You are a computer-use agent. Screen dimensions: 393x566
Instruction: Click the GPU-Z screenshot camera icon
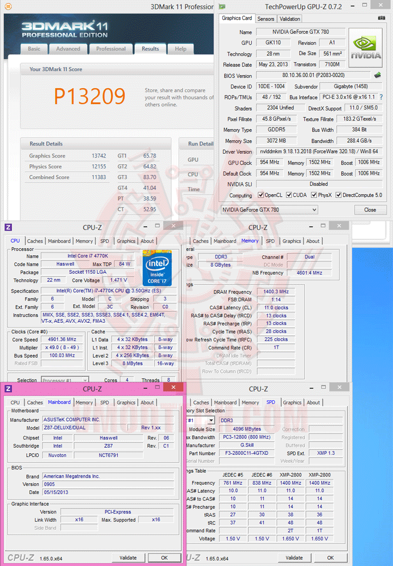coord(381,18)
